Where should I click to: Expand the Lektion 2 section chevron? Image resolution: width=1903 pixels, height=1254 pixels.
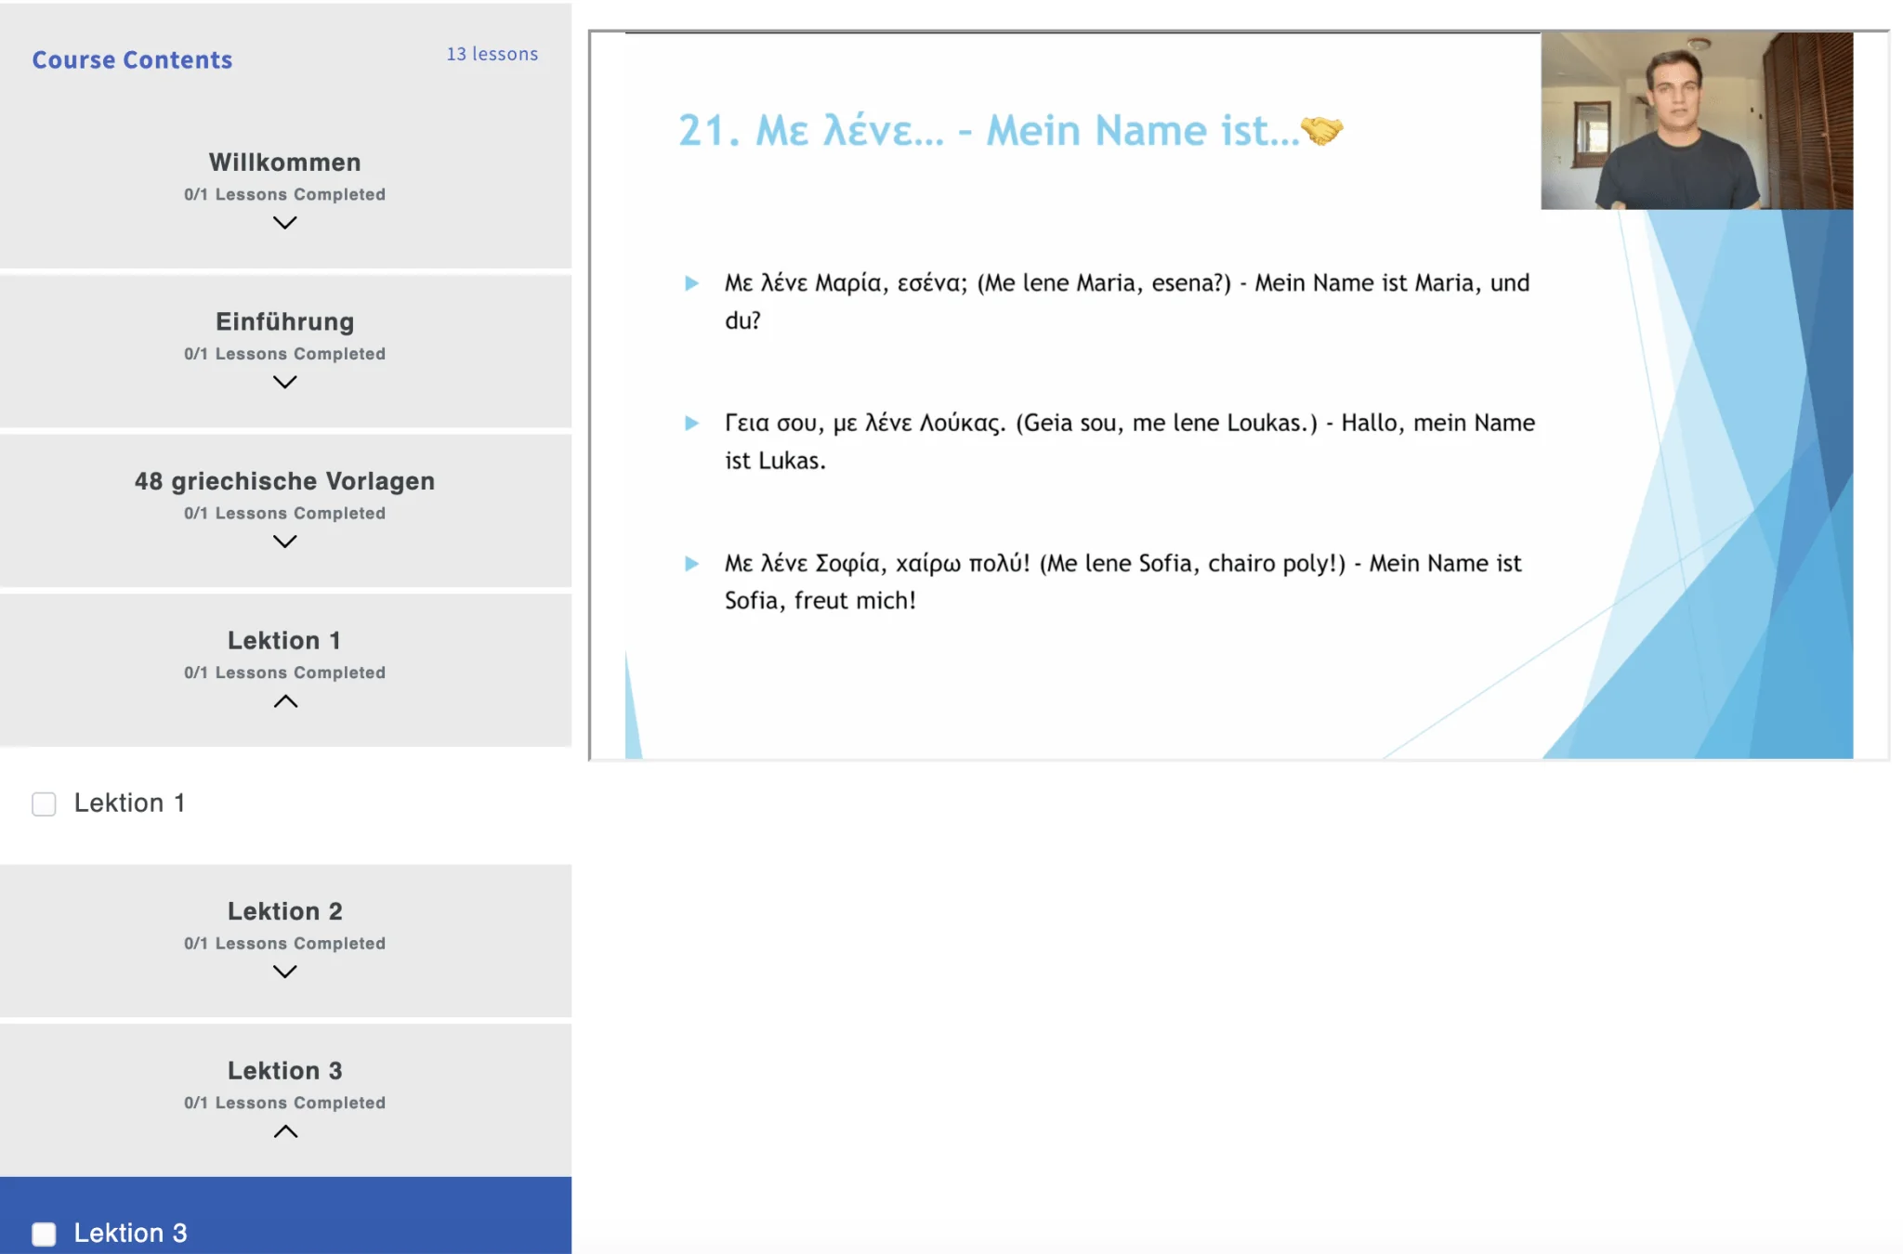[284, 972]
